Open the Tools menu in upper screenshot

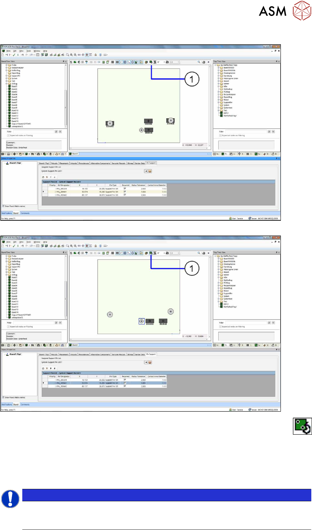pyautogui.click(x=29, y=51)
